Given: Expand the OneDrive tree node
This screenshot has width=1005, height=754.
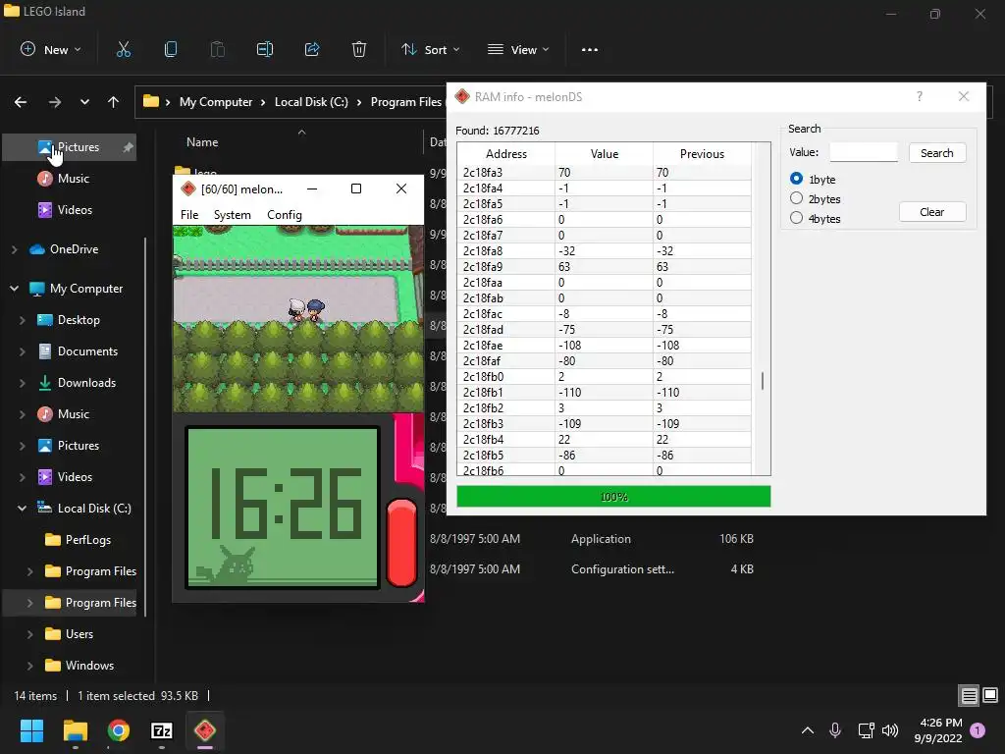Looking at the screenshot, I should pos(14,249).
